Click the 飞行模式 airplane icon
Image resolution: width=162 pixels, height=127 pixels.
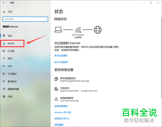[x=4, y=74]
